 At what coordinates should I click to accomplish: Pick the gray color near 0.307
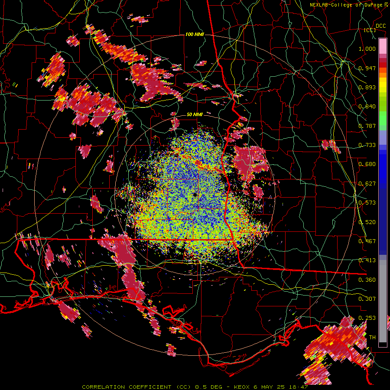point(383,301)
